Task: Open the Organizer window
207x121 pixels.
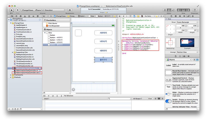Action: (195, 10)
